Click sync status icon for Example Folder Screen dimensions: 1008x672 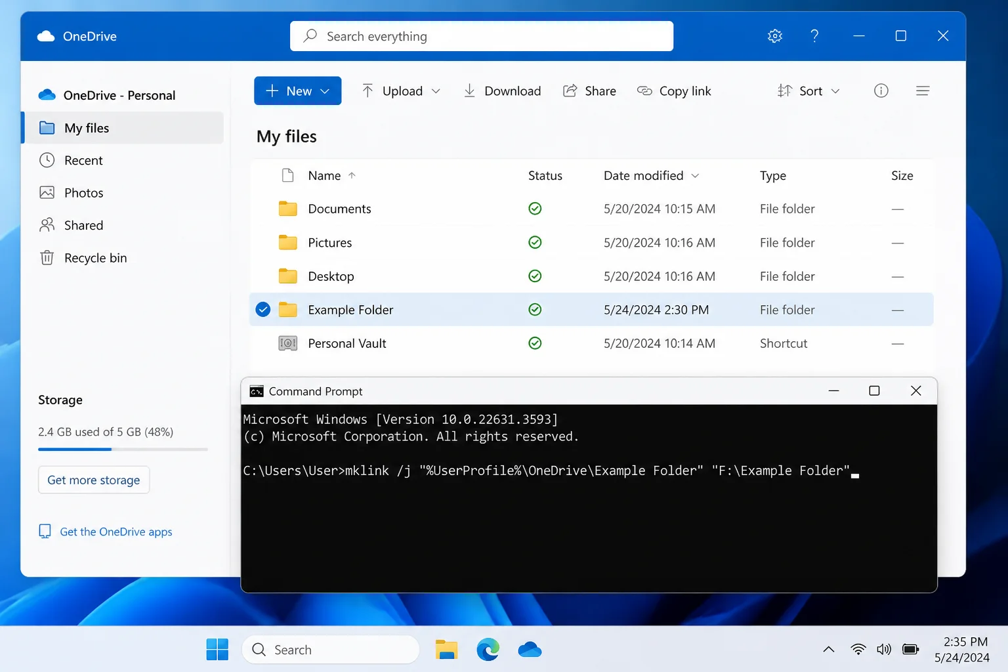[535, 310]
